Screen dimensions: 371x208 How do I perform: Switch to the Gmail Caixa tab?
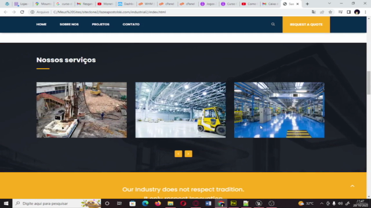(270, 4)
